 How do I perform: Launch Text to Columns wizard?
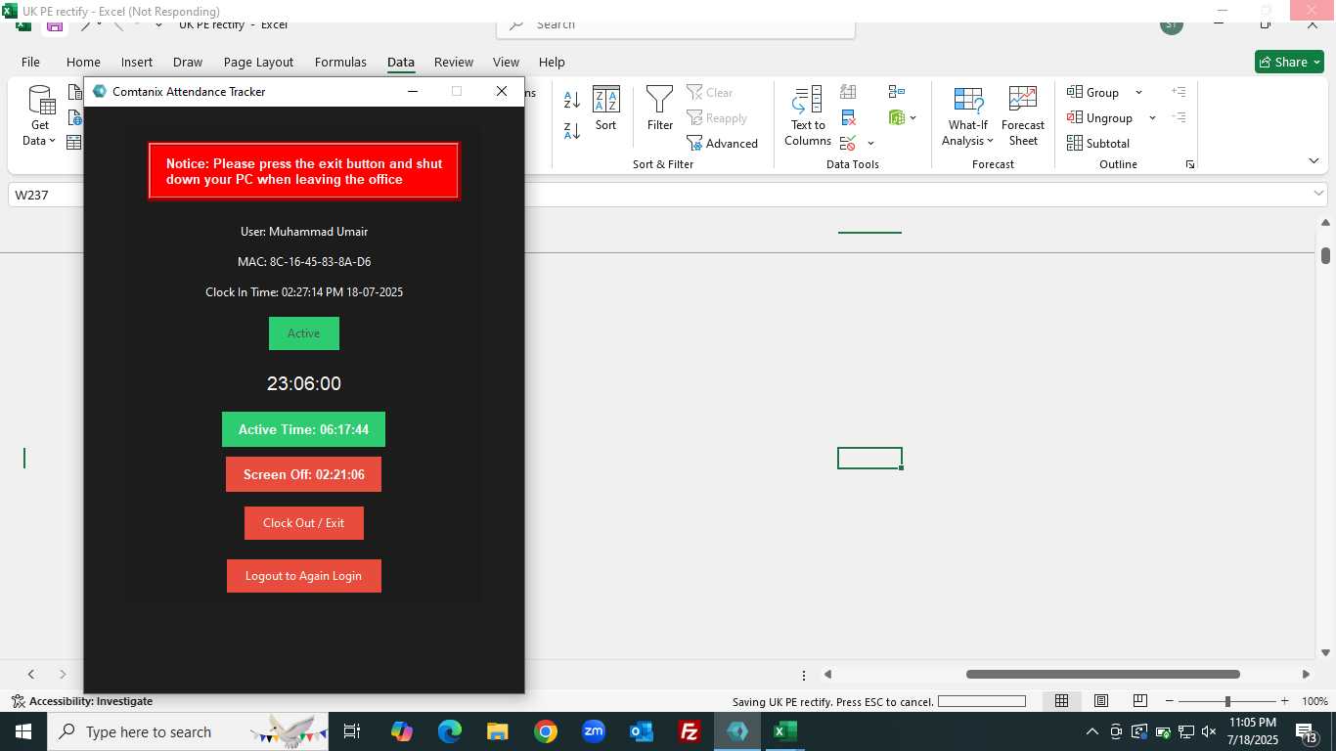point(808,116)
